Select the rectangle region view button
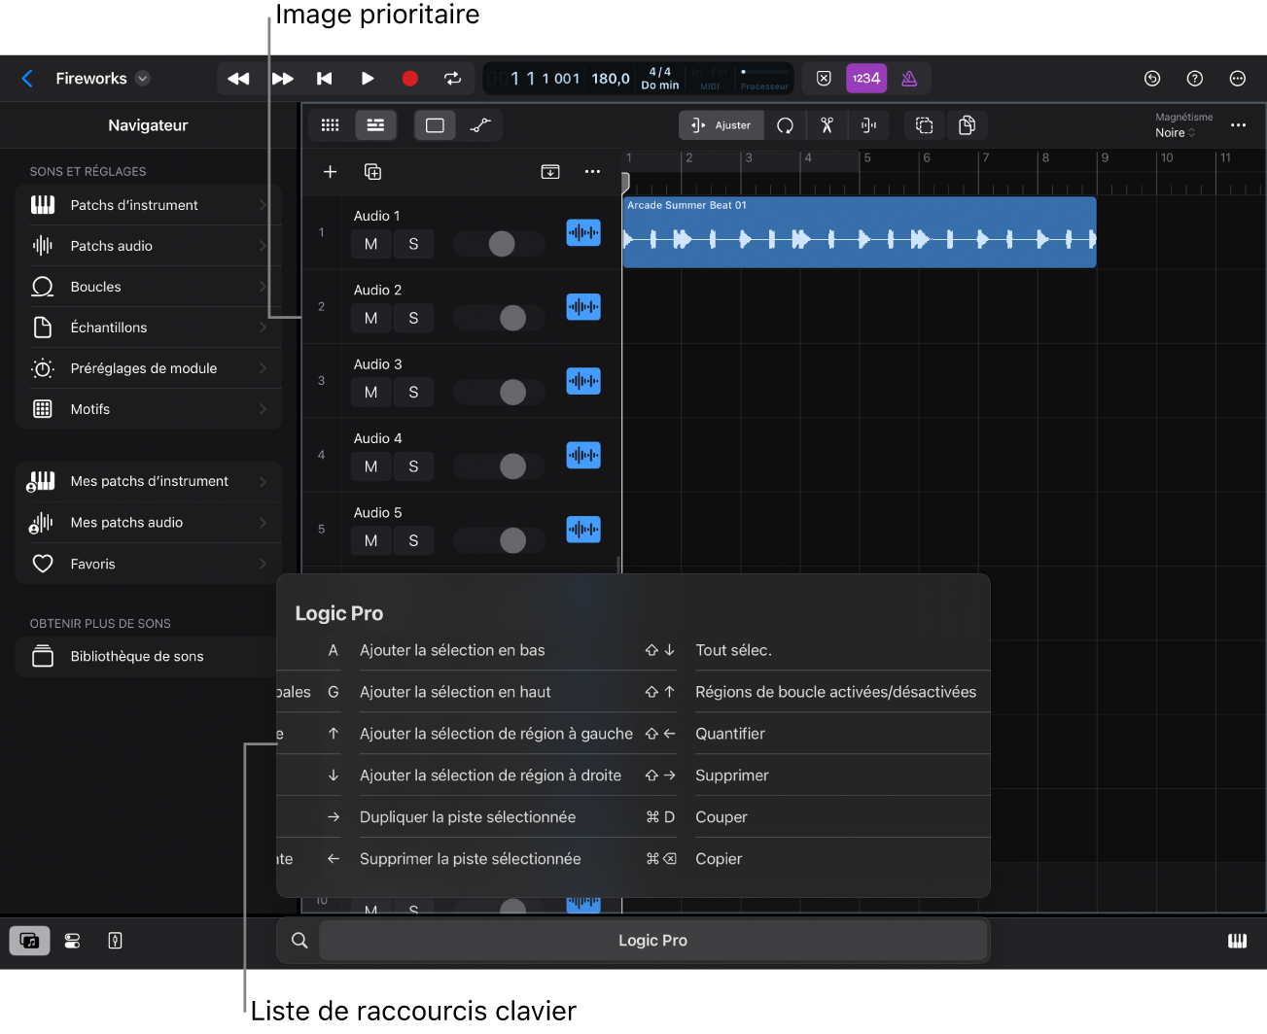The width and height of the screenshot is (1267, 1034). click(435, 125)
